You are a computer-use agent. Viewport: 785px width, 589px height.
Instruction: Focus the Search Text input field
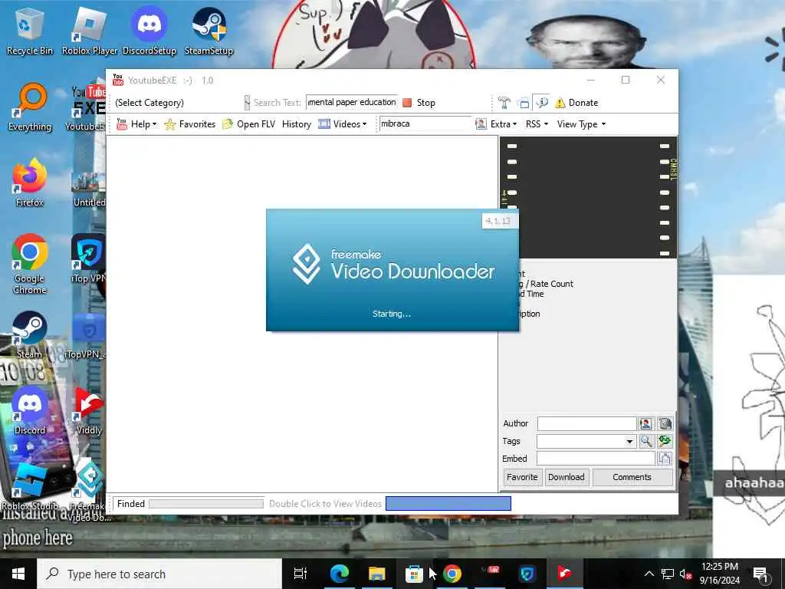coord(352,102)
